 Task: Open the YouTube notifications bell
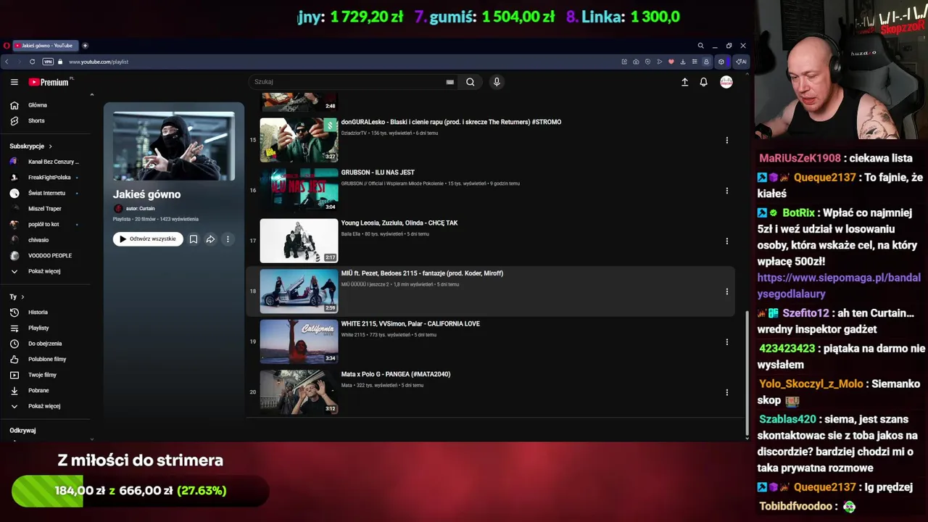coord(703,82)
